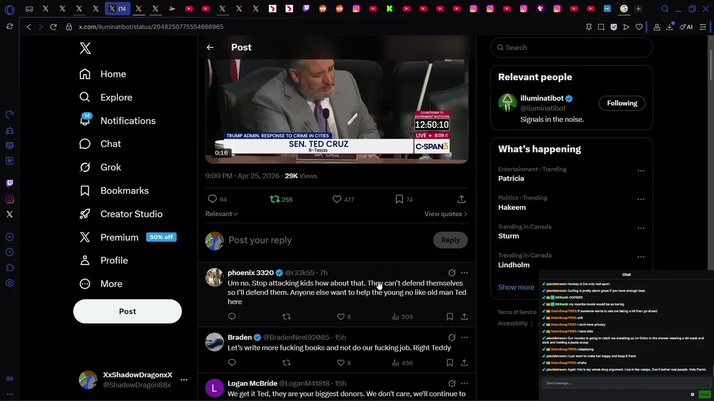Open Chat in the X sidebar
The width and height of the screenshot is (714, 401).
click(100, 144)
